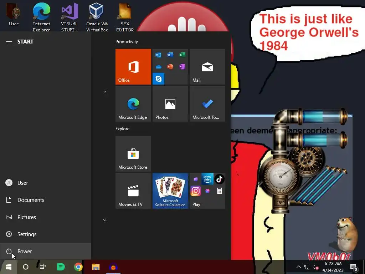Open the Microsoft Store tile
The image size is (365, 274).
tap(133, 154)
